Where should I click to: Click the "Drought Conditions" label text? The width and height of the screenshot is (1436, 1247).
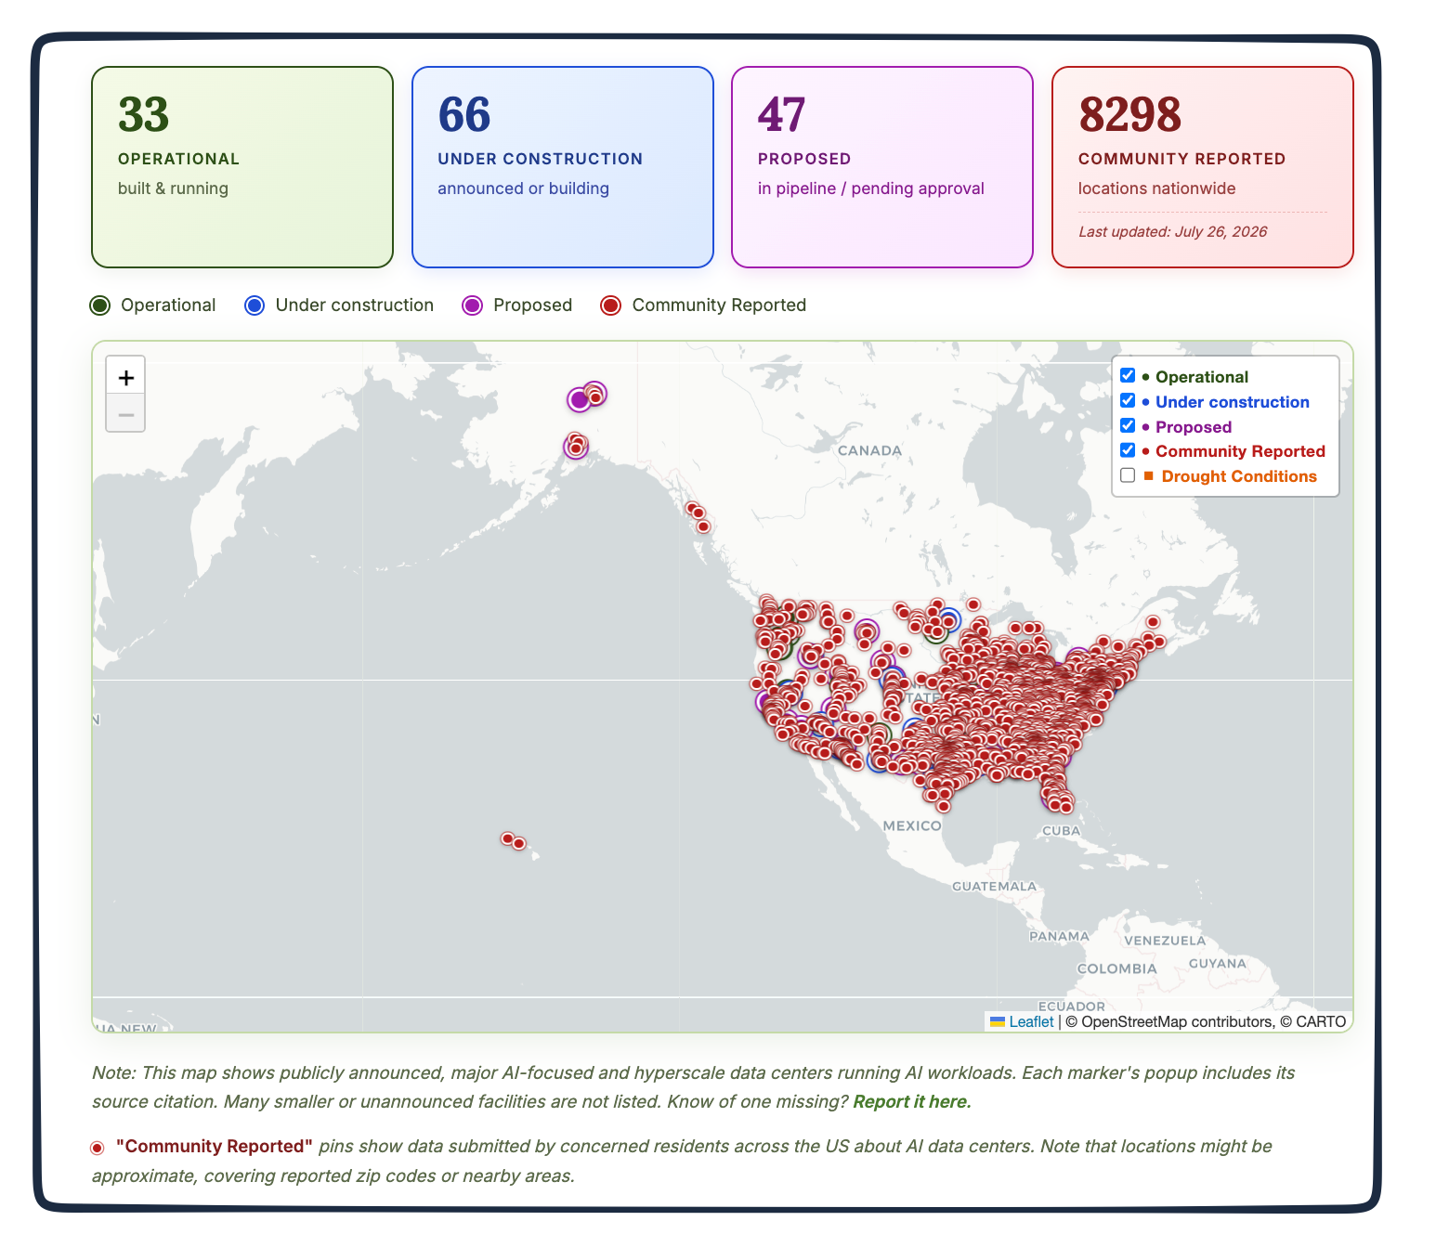(x=1239, y=476)
